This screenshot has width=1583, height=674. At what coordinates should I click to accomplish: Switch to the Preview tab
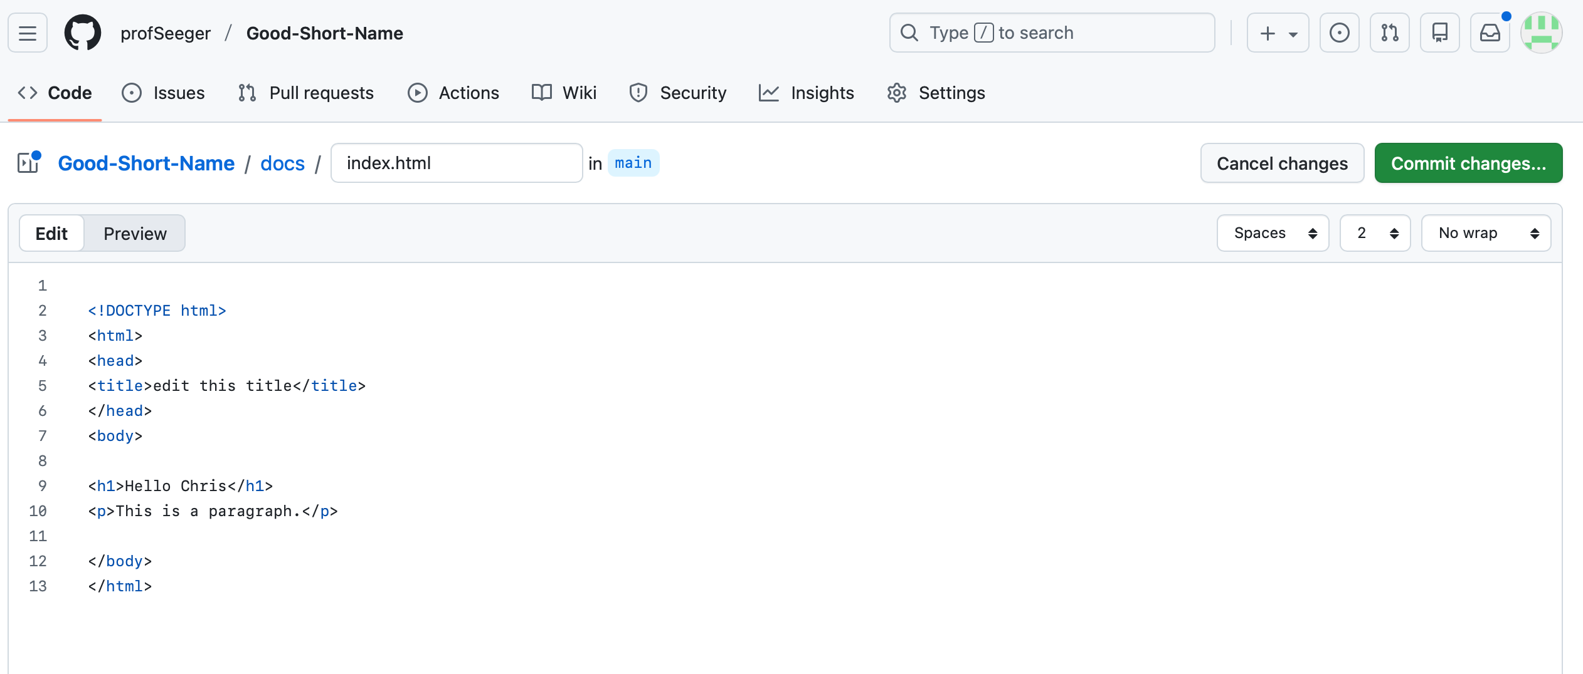click(135, 232)
